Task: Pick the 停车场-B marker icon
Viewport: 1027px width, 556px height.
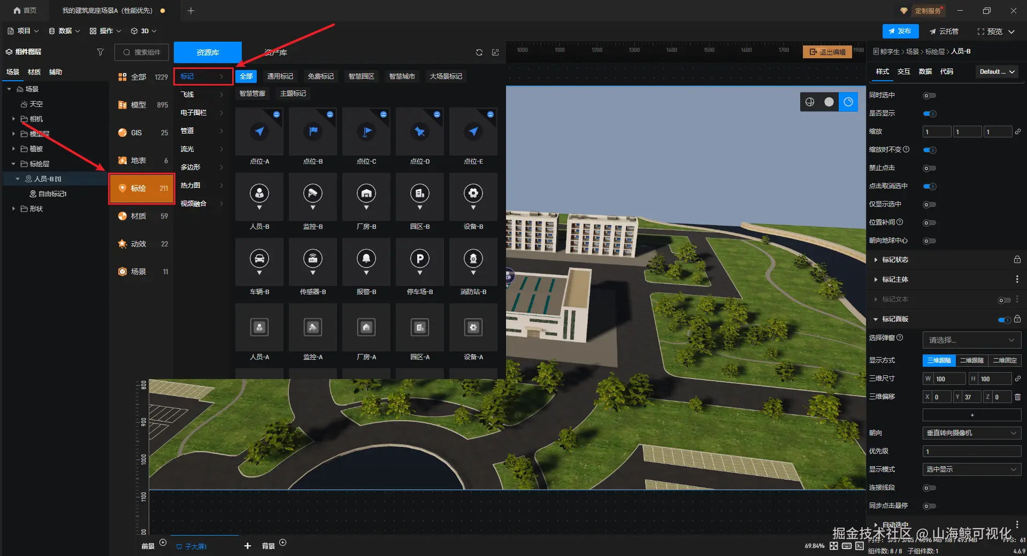Action: (x=420, y=262)
